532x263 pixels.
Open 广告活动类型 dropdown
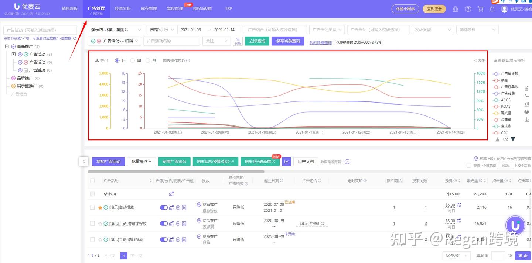pos(327,30)
